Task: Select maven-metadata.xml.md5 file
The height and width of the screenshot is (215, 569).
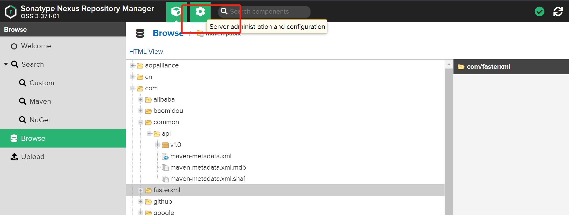Action: 285,167
